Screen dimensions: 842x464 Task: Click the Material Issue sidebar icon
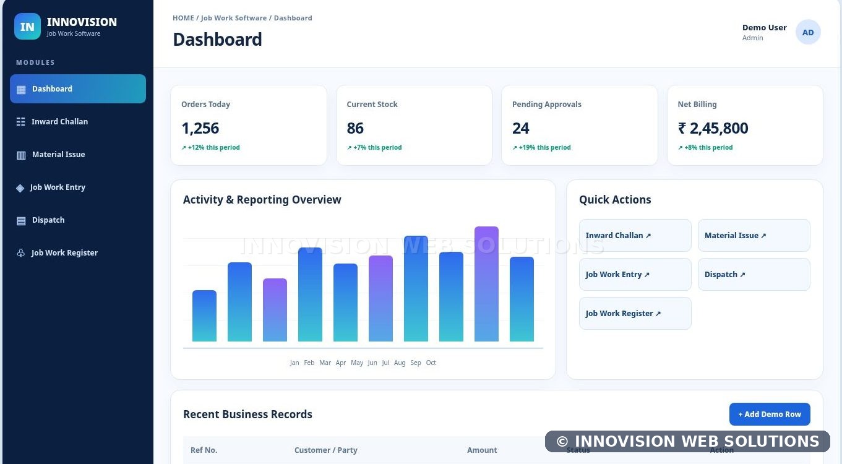tap(21, 155)
